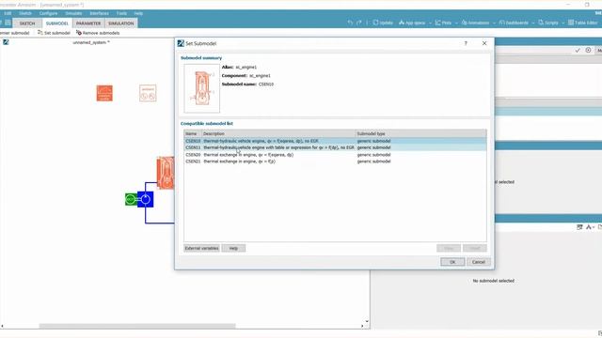602x338 pixels.
Task: Click the grid icon left of SKETCH tab
Action: tap(8, 23)
